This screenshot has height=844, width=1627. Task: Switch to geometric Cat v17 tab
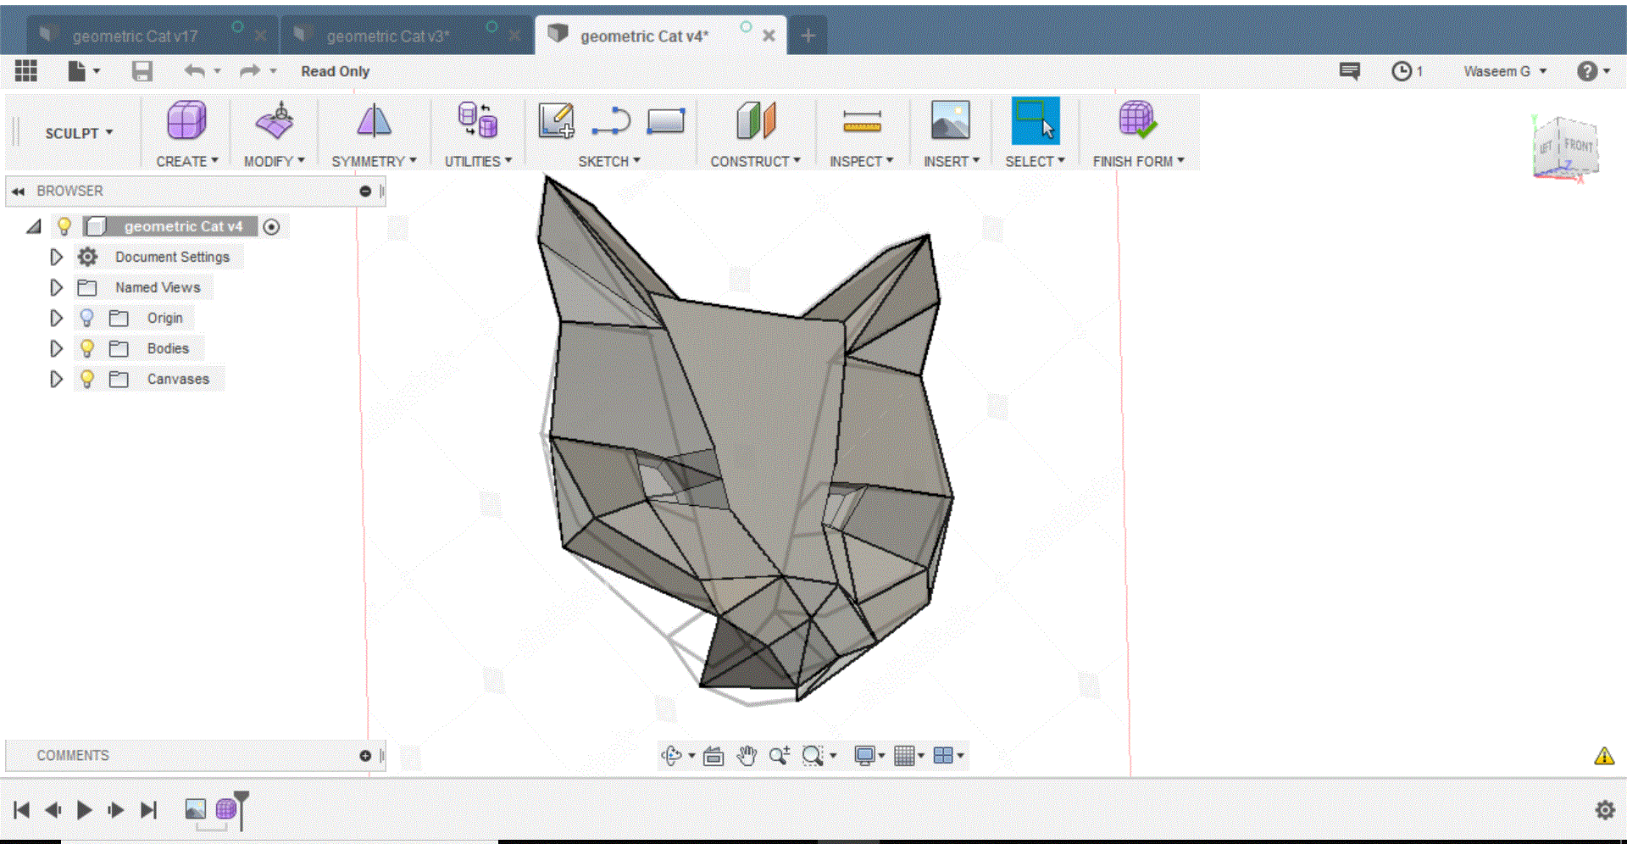coord(136,36)
